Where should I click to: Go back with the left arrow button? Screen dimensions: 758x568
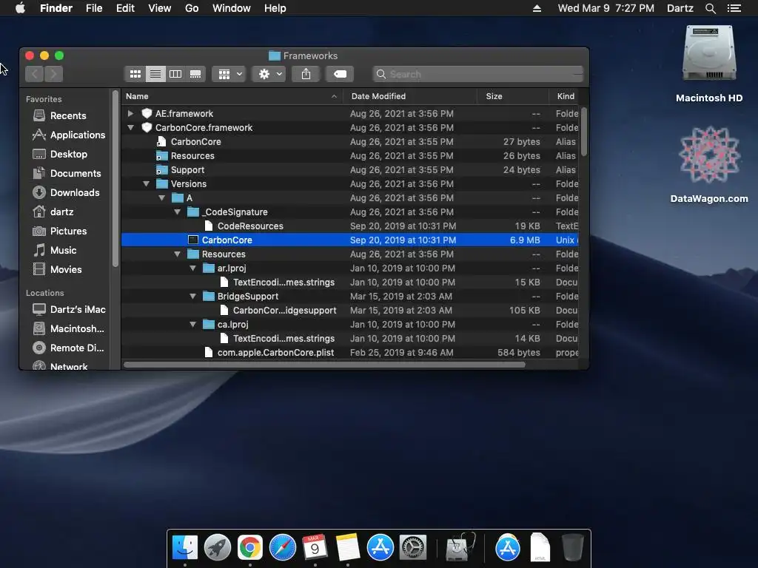point(34,74)
